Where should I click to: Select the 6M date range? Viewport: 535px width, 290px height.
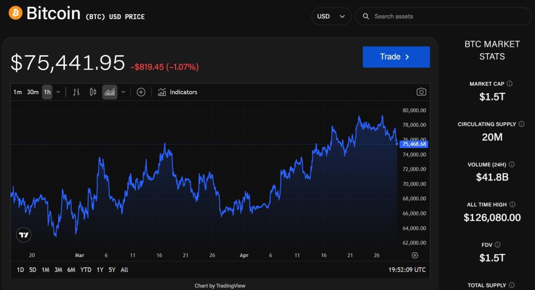[71, 269]
